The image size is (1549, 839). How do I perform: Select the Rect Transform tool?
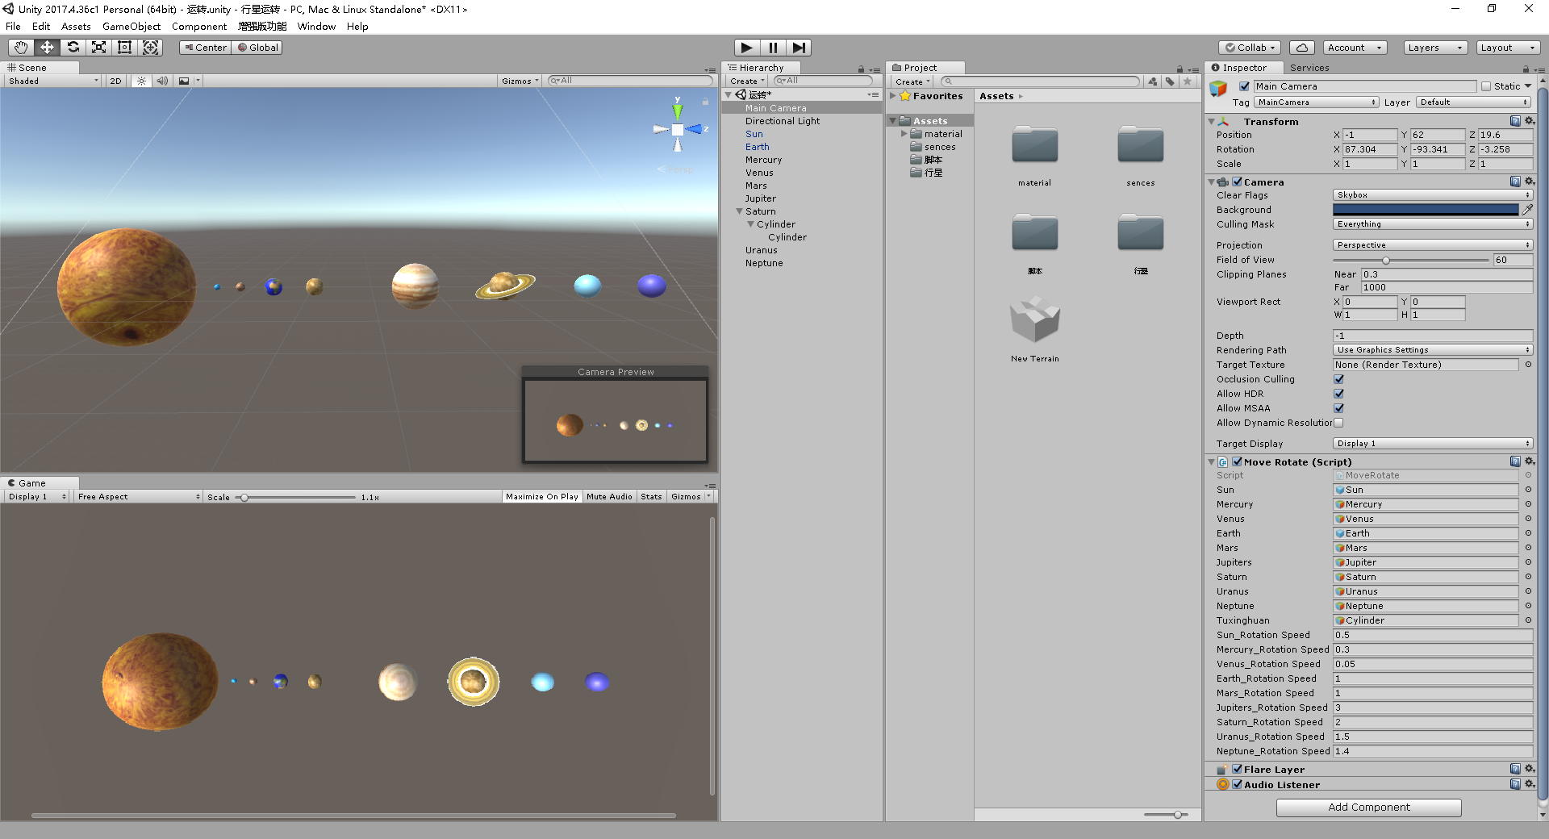coord(124,48)
